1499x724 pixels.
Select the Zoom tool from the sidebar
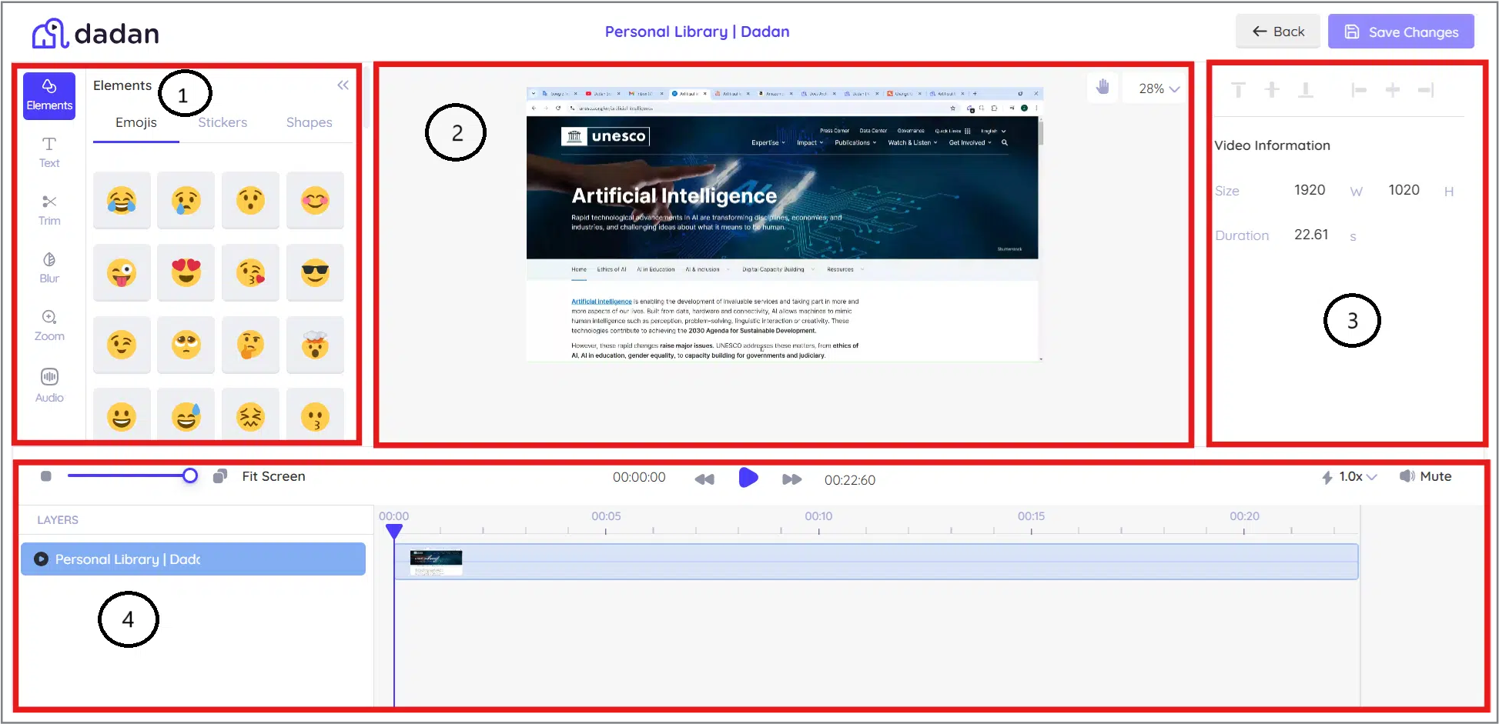point(49,325)
